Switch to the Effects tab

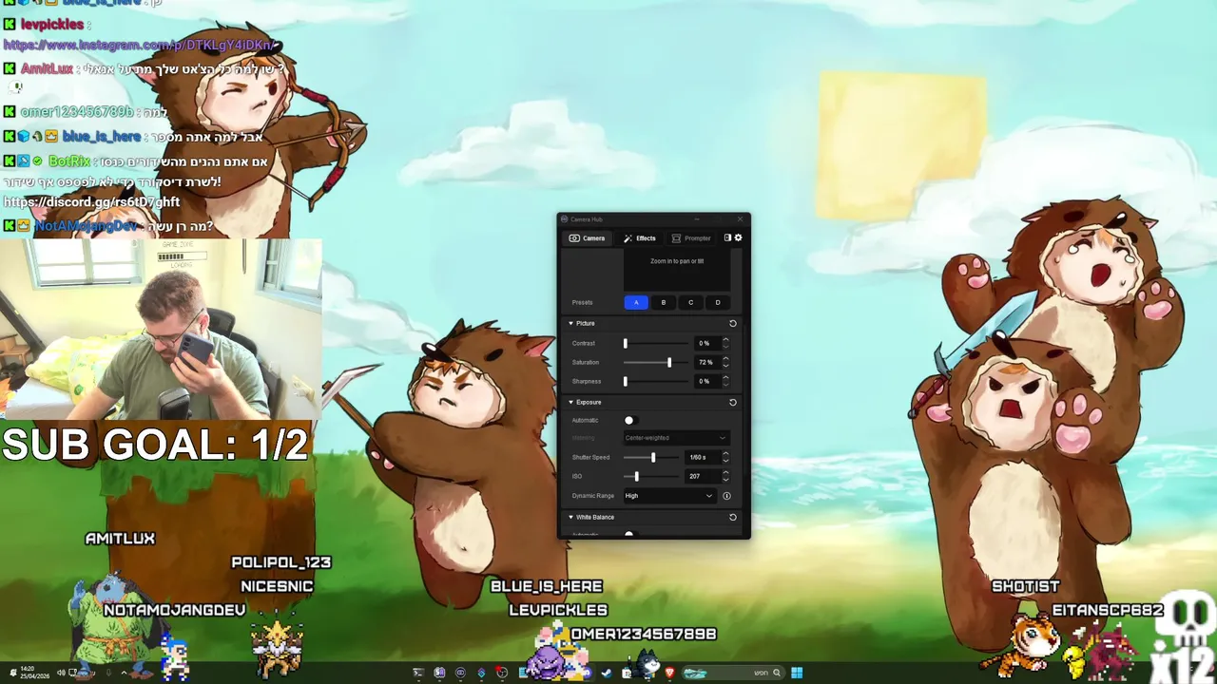(640, 238)
